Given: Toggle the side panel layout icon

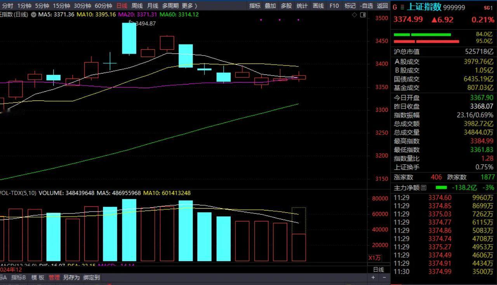Looking at the screenshot, I should pos(363,15).
